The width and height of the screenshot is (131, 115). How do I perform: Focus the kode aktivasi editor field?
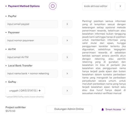coord(96,6)
